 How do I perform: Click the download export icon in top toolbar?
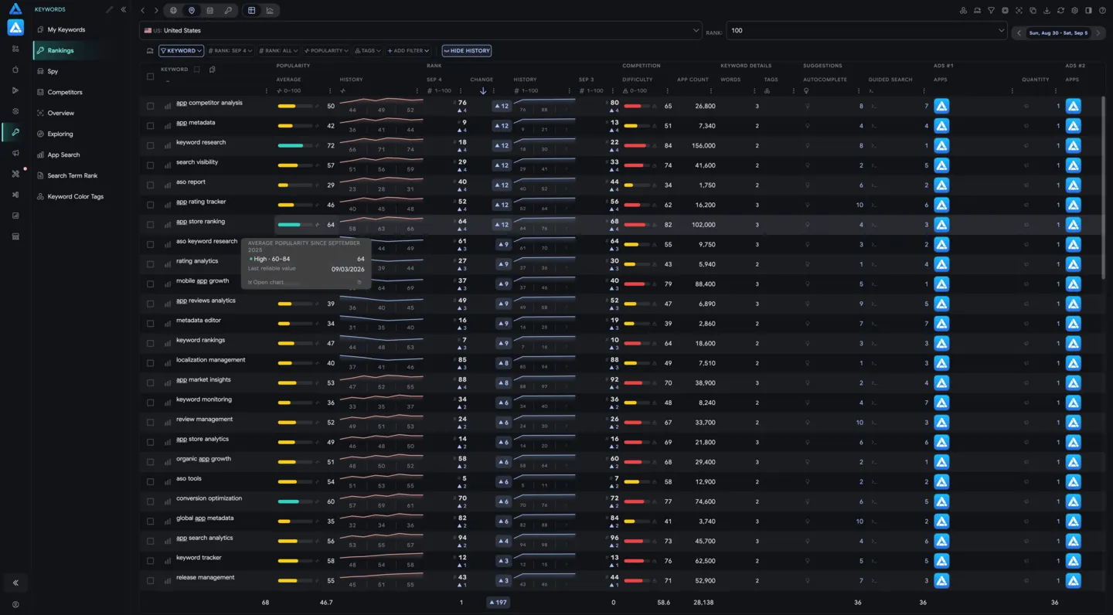1047,11
